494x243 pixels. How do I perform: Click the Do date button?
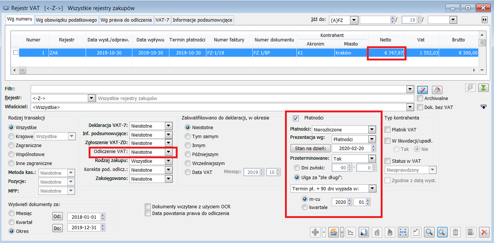(58, 228)
